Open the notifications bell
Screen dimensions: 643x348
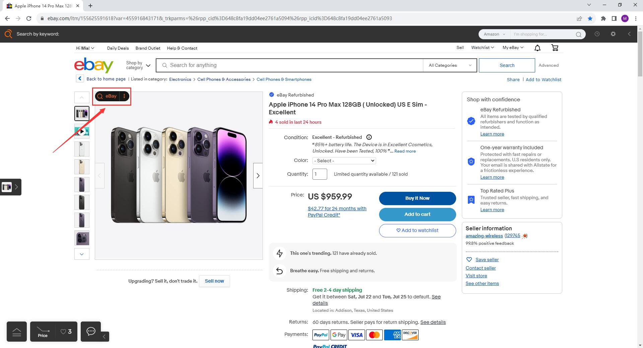[x=538, y=48]
